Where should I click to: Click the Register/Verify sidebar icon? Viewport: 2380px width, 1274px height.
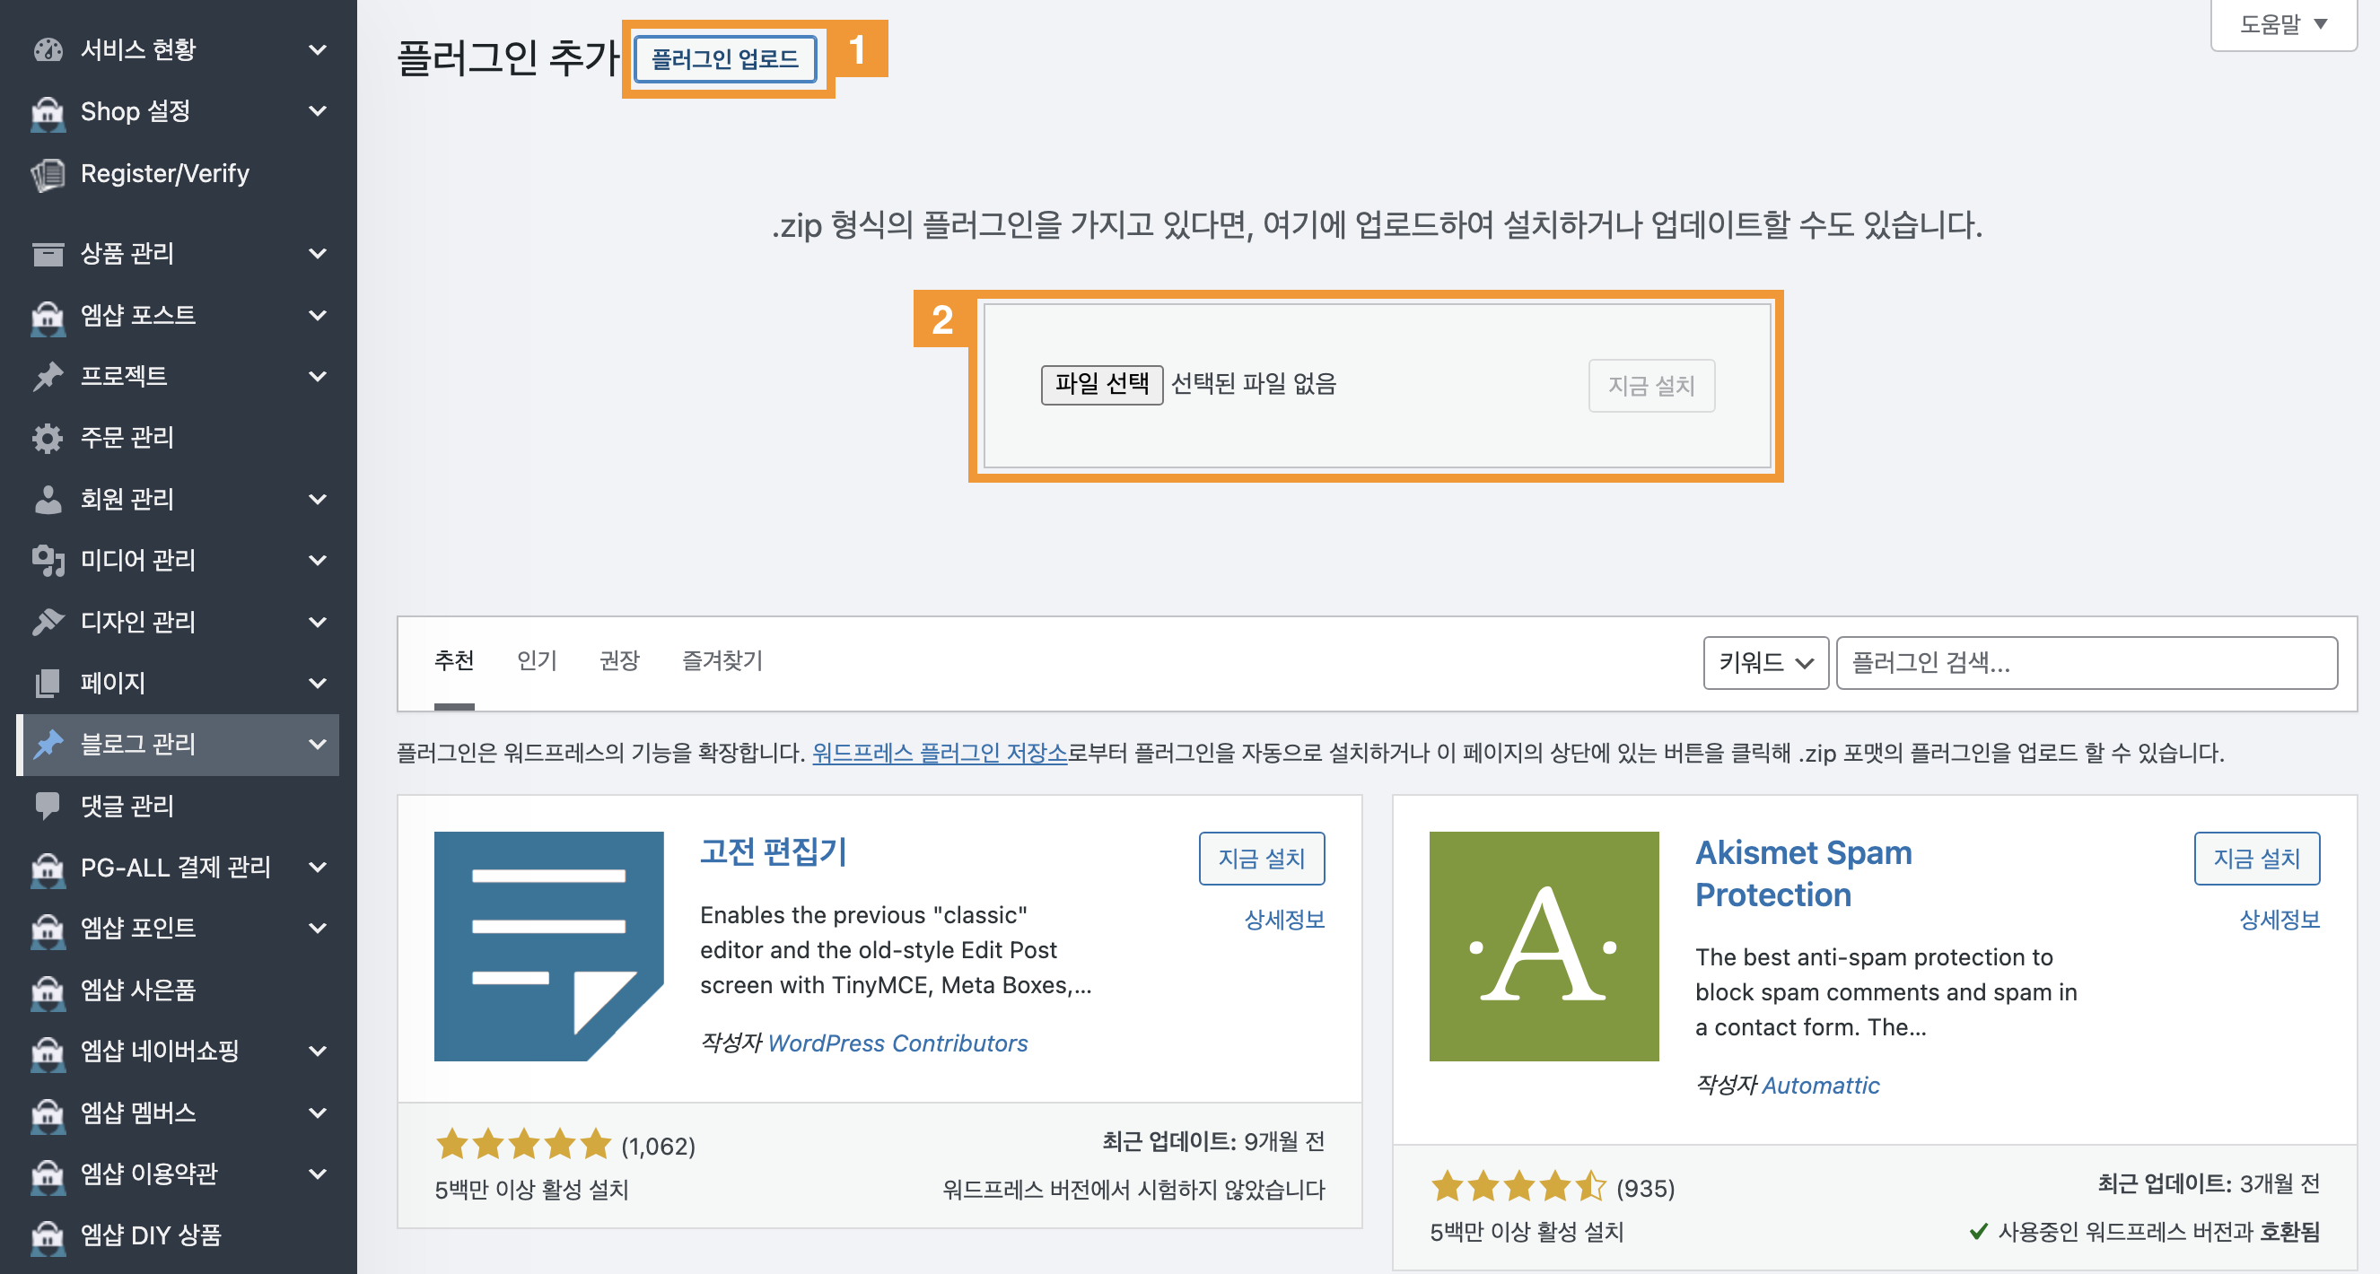[x=48, y=174]
